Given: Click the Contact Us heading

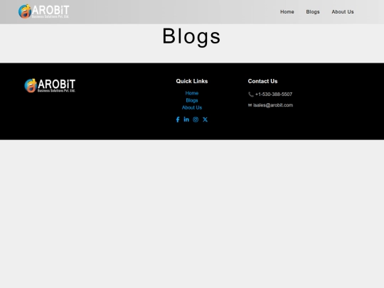Looking at the screenshot, I should pos(262,81).
